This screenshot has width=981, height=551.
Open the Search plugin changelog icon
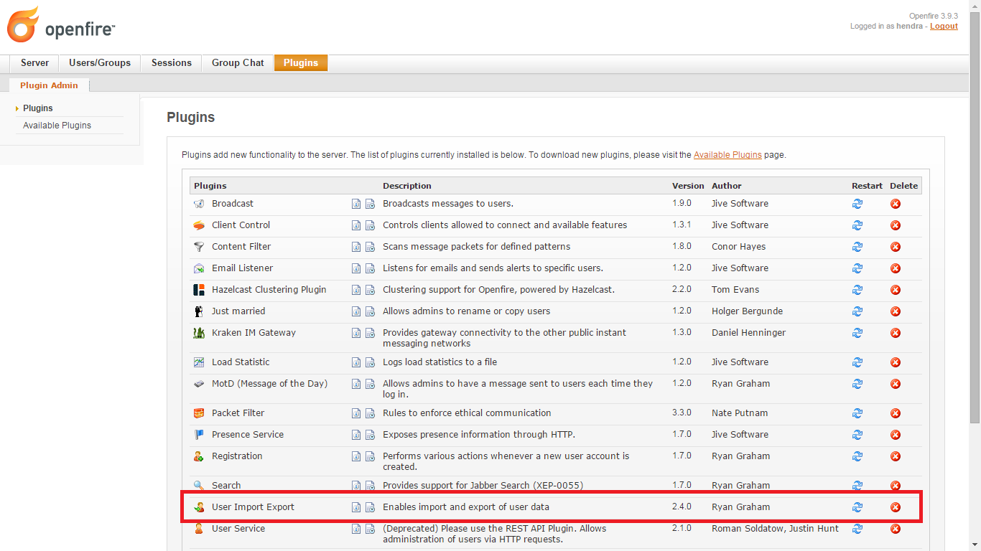[x=371, y=486]
